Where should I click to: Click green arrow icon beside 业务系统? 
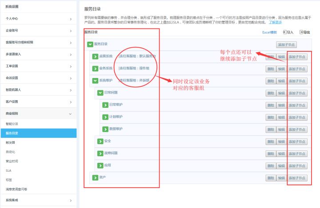pos(95,69)
